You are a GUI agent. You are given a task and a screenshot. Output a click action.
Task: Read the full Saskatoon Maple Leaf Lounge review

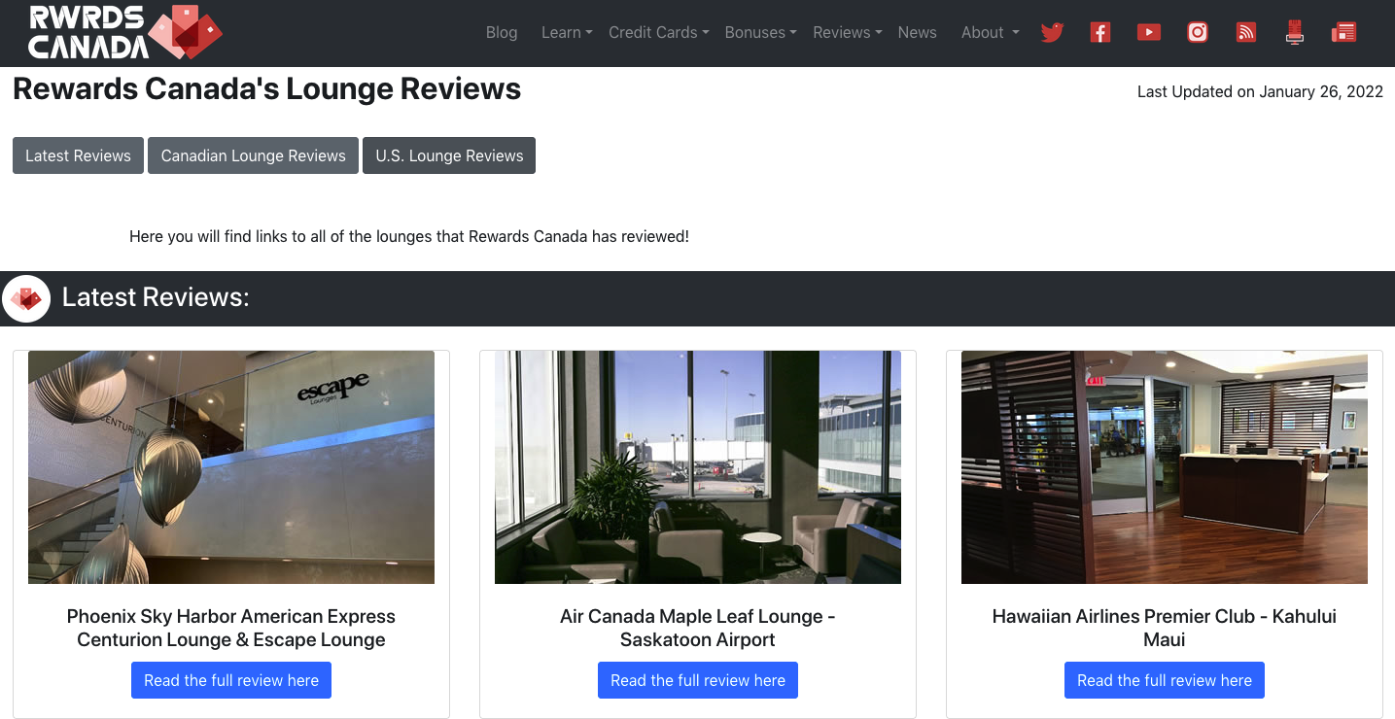(698, 680)
